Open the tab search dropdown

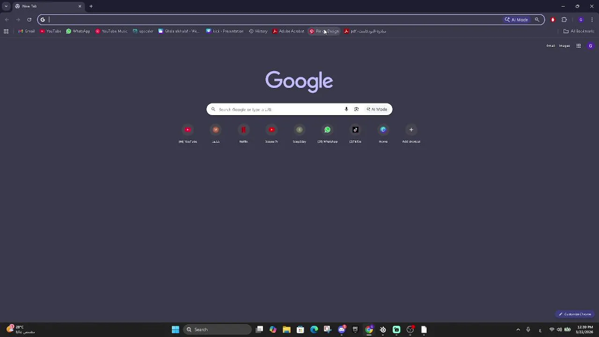(x=6, y=6)
